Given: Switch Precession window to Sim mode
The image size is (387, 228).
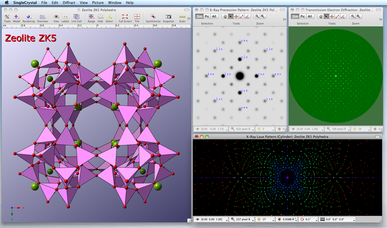Looking at the screenshot, I should [199, 16].
